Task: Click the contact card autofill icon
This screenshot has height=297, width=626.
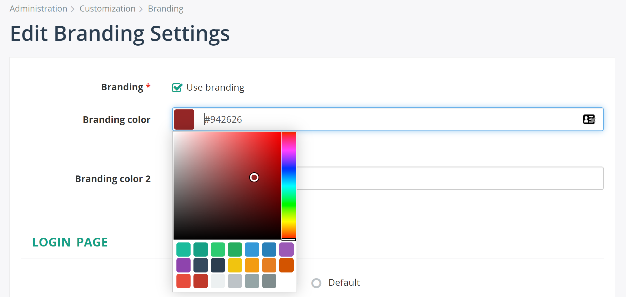Action: pos(589,119)
